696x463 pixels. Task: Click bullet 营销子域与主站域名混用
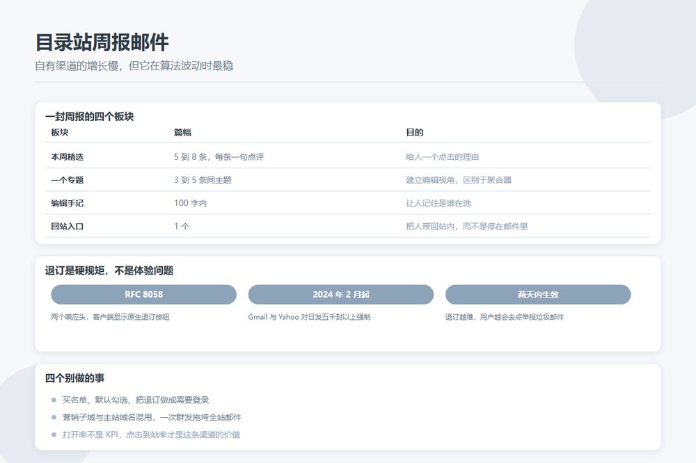coord(152,417)
